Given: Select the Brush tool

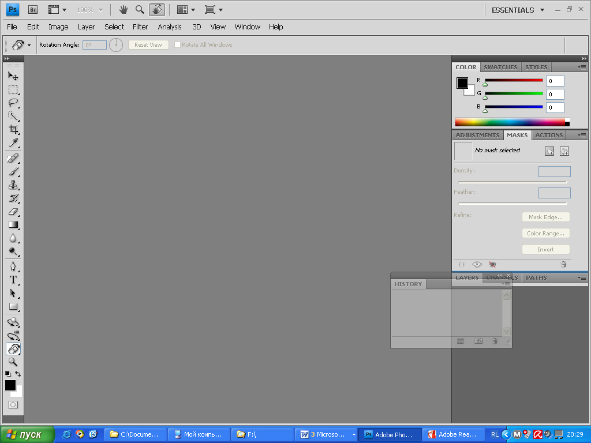Looking at the screenshot, I should click(13, 171).
